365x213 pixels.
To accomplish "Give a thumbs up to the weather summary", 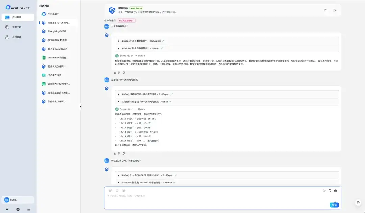I will (115, 153).
